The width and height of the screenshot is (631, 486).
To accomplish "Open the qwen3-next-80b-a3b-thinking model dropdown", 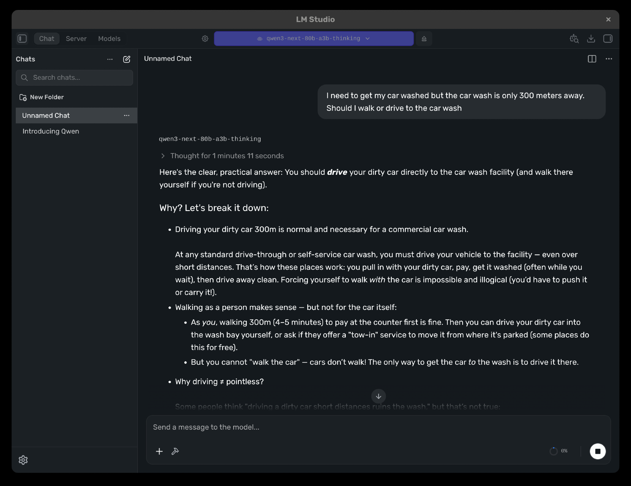I will click(x=314, y=38).
